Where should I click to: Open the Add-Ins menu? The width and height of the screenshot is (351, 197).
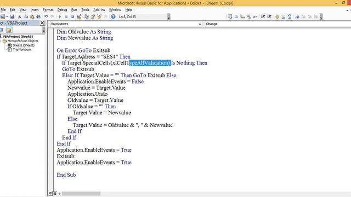point(99,10)
